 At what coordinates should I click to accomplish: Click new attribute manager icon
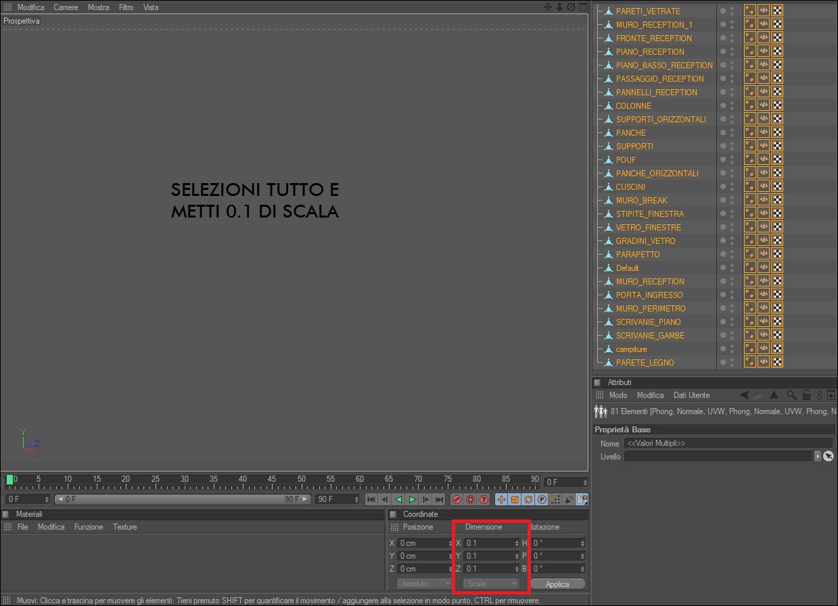pos(832,395)
